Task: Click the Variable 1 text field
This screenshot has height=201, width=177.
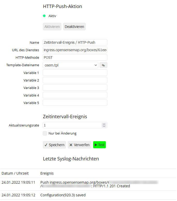Action: [x=75, y=73]
